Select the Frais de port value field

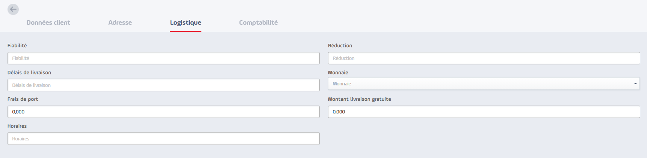tap(163, 112)
